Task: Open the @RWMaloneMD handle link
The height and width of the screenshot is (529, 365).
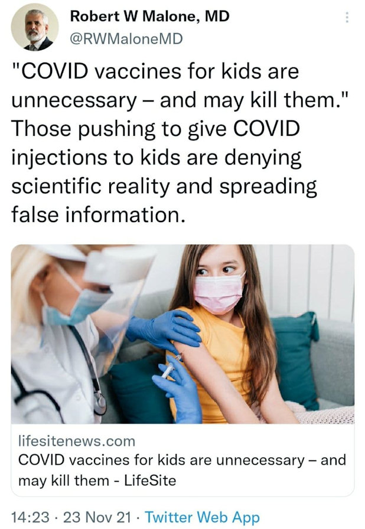Action: (x=126, y=39)
